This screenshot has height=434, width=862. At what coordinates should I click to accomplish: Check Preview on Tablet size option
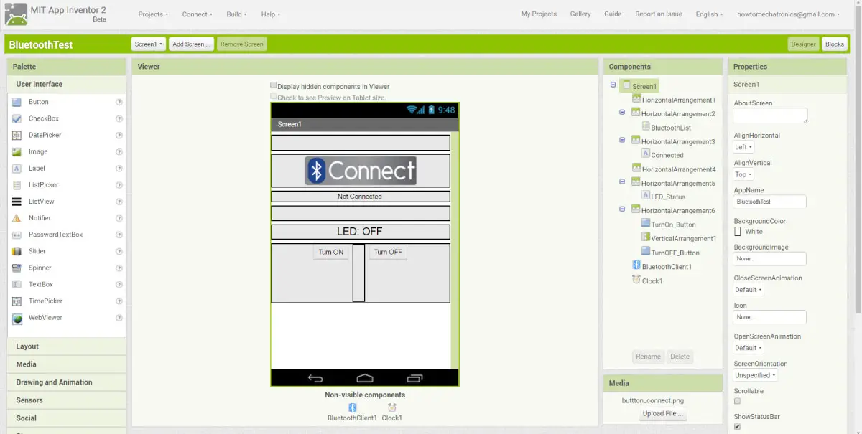[x=273, y=95]
